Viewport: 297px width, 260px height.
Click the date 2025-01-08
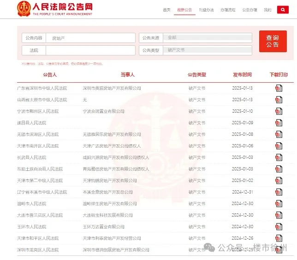coord(243,134)
